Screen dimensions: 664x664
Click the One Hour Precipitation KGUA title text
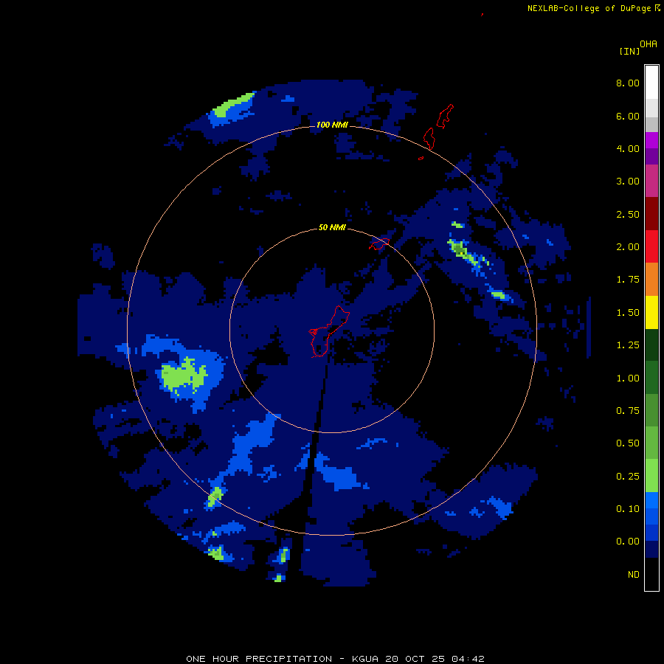coord(335,659)
